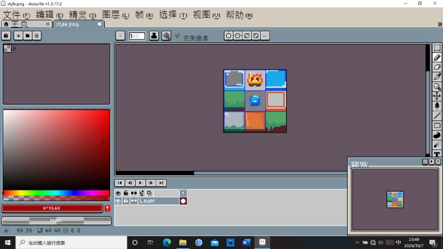Image resolution: width=443 pixels, height=249 pixels.
Task: Select the Rectangle shape tool
Action: tap(437, 125)
